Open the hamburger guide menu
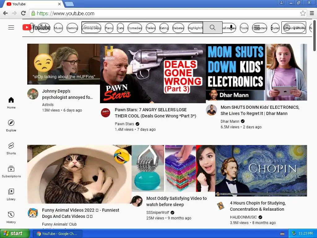317x238 pixels. point(11,28)
